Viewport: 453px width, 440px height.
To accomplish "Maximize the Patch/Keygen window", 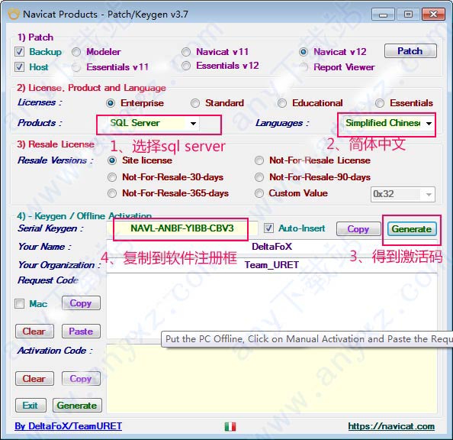I will 408,15.
